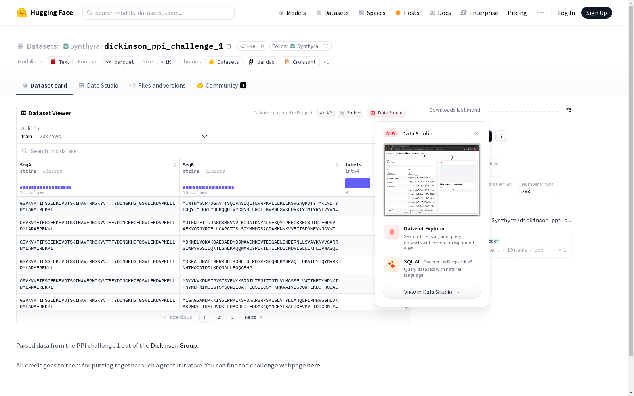The width and height of the screenshot is (634, 396).
Task: Open the three-dot more options menu
Action: tap(501, 136)
